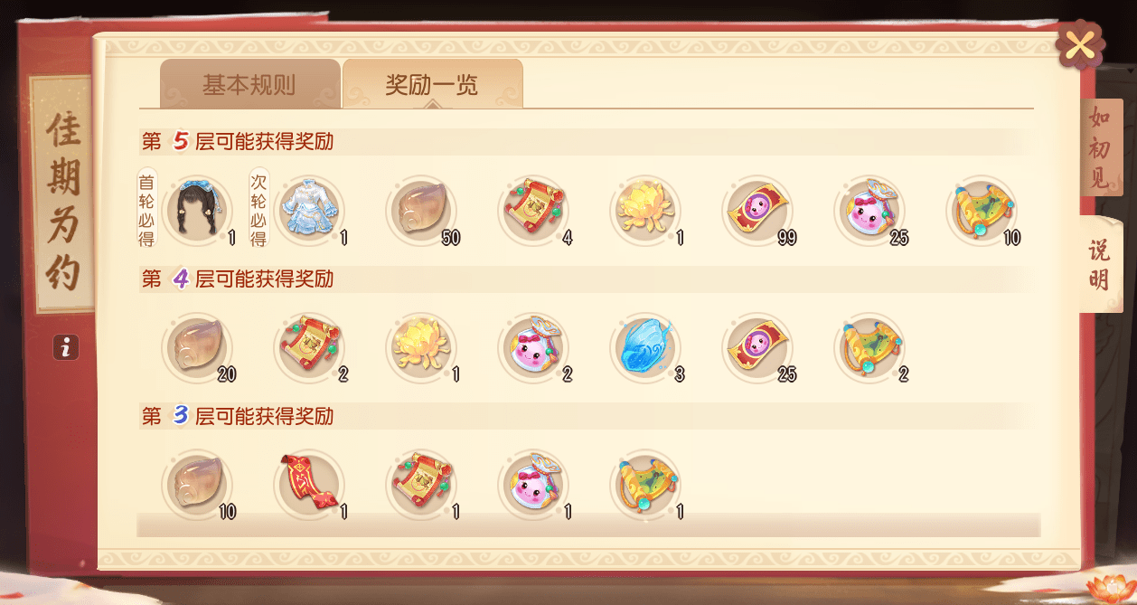View the hairstyle reward in tier 5
Screen dimensions: 1137x605
pos(197,210)
